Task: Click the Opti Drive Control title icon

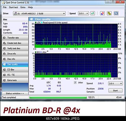Action: click(3, 2)
